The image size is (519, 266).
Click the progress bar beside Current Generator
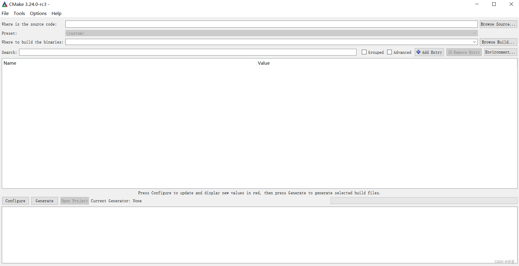coord(424,201)
